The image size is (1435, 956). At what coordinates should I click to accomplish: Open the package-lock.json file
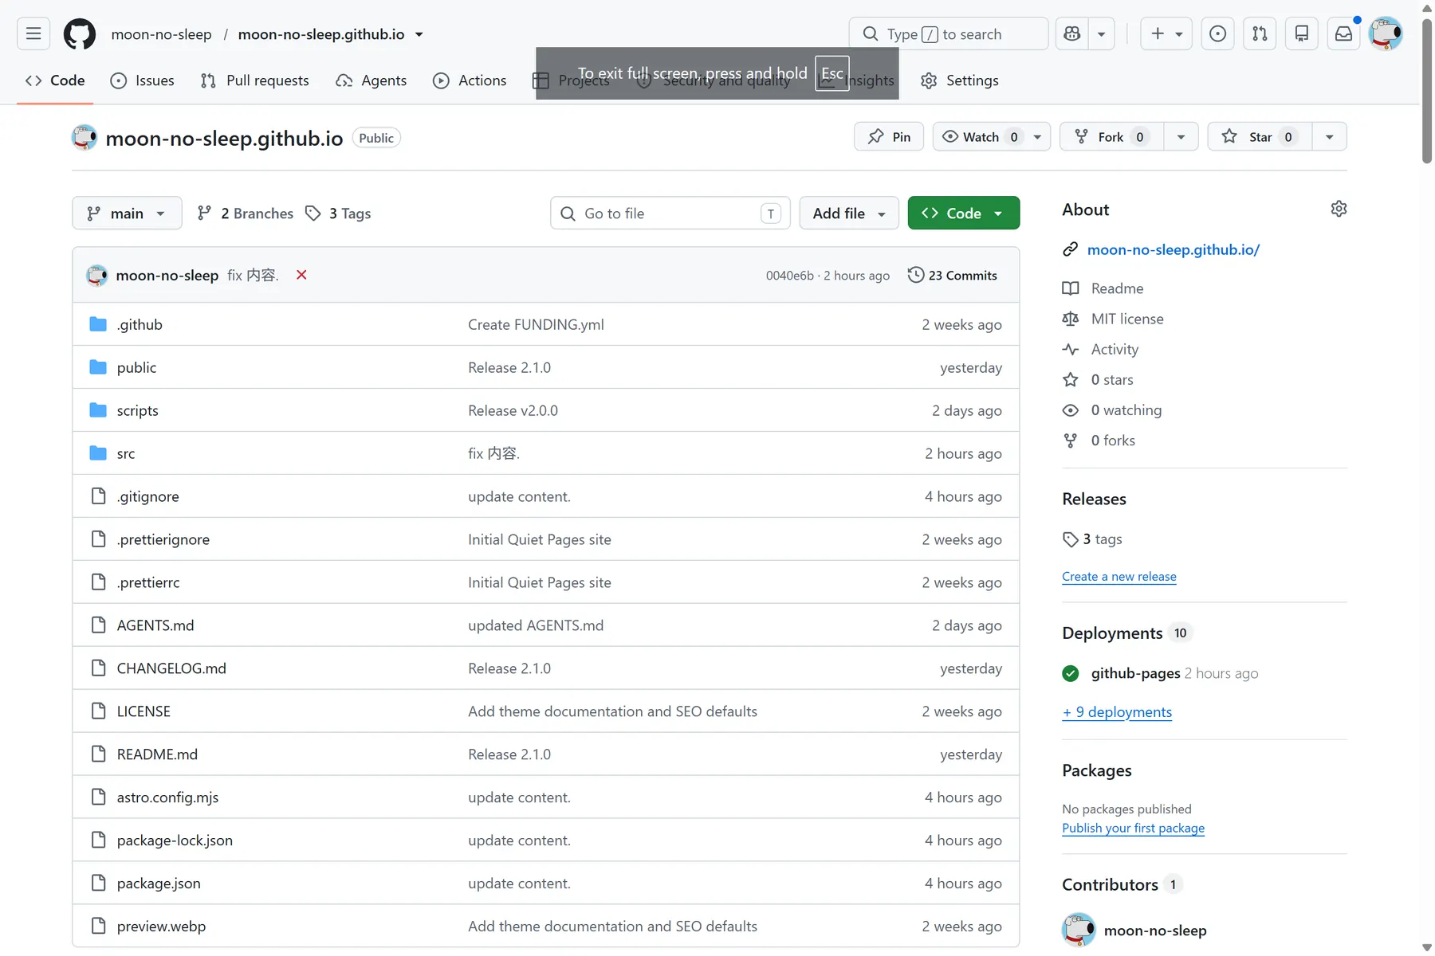tap(175, 840)
